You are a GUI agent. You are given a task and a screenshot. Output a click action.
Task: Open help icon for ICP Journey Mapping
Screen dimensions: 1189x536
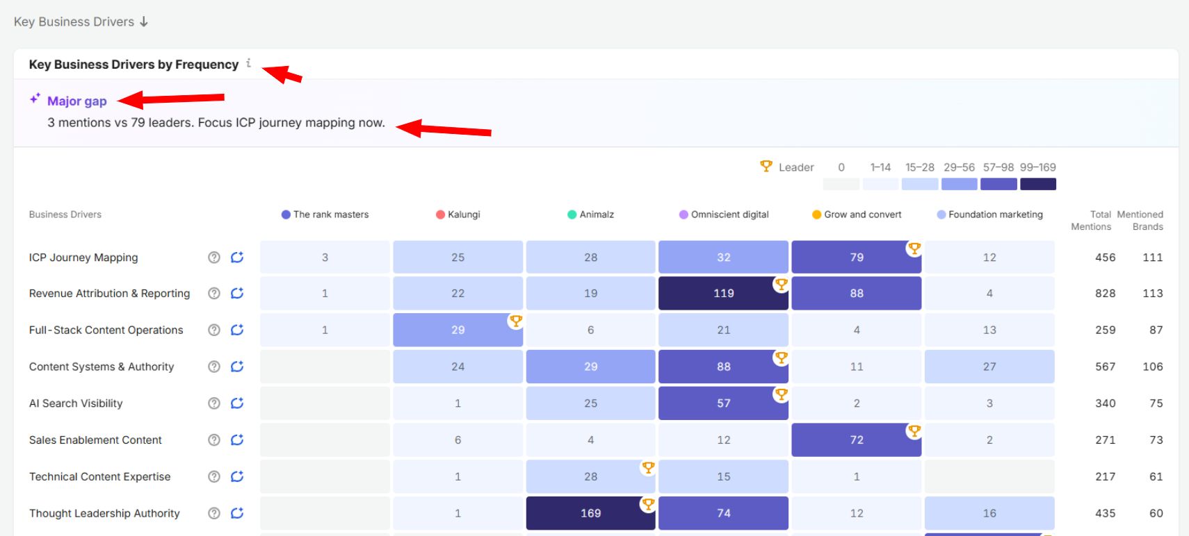(x=214, y=258)
